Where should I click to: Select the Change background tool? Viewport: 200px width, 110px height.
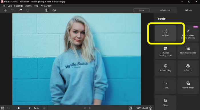[x=165, y=51]
